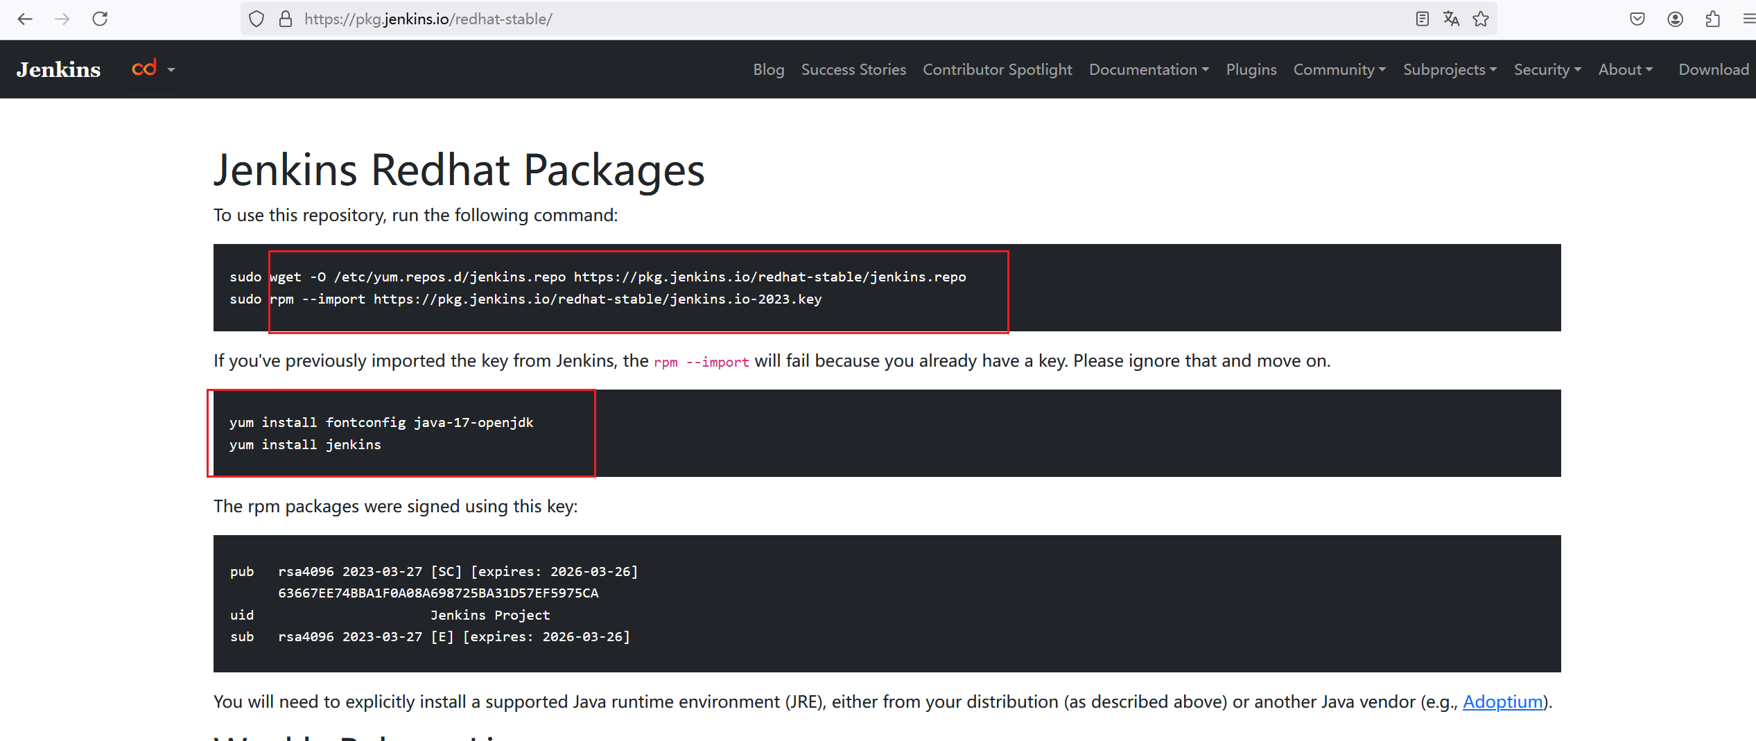Click the sub rsa4096 key line
Screen dimensions: 1756x741
(430, 636)
